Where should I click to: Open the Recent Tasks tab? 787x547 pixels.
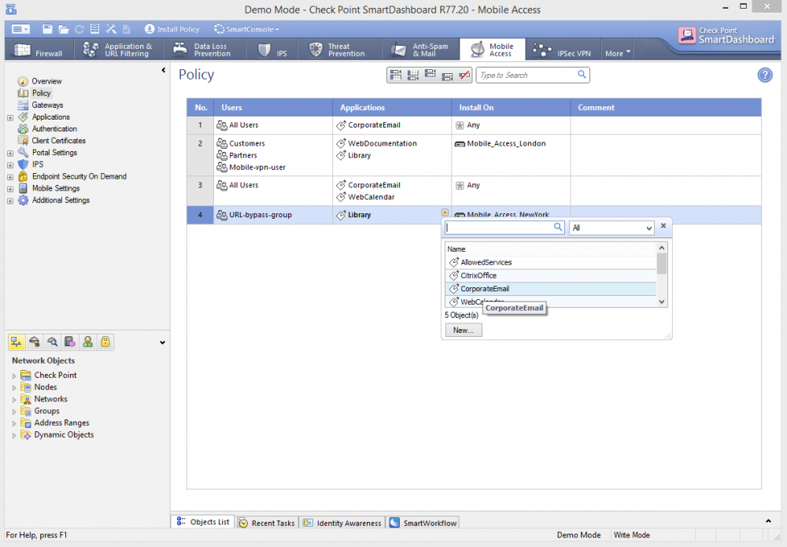tap(267, 523)
